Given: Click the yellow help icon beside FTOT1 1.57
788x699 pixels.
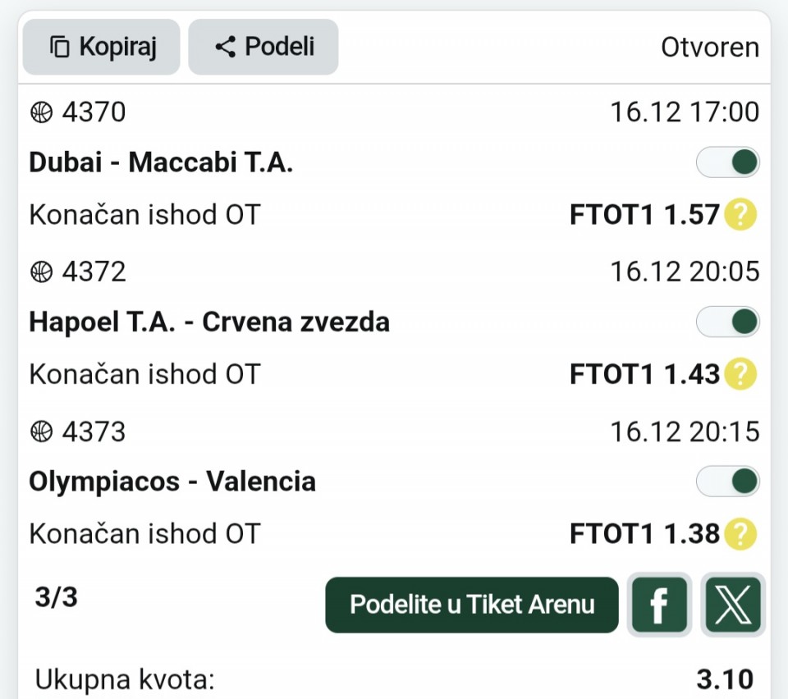Looking at the screenshot, I should [740, 216].
